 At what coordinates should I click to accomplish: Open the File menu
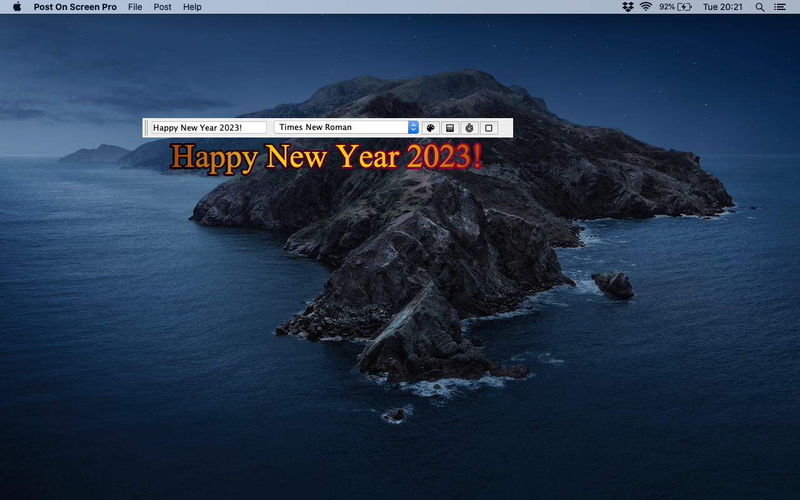click(x=135, y=7)
